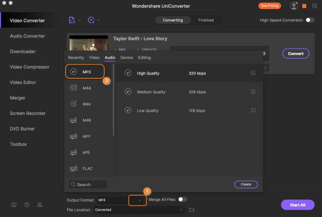Screen dimensions: 322x217
Task: Click the MP3 format icon
Action: coord(73,71)
